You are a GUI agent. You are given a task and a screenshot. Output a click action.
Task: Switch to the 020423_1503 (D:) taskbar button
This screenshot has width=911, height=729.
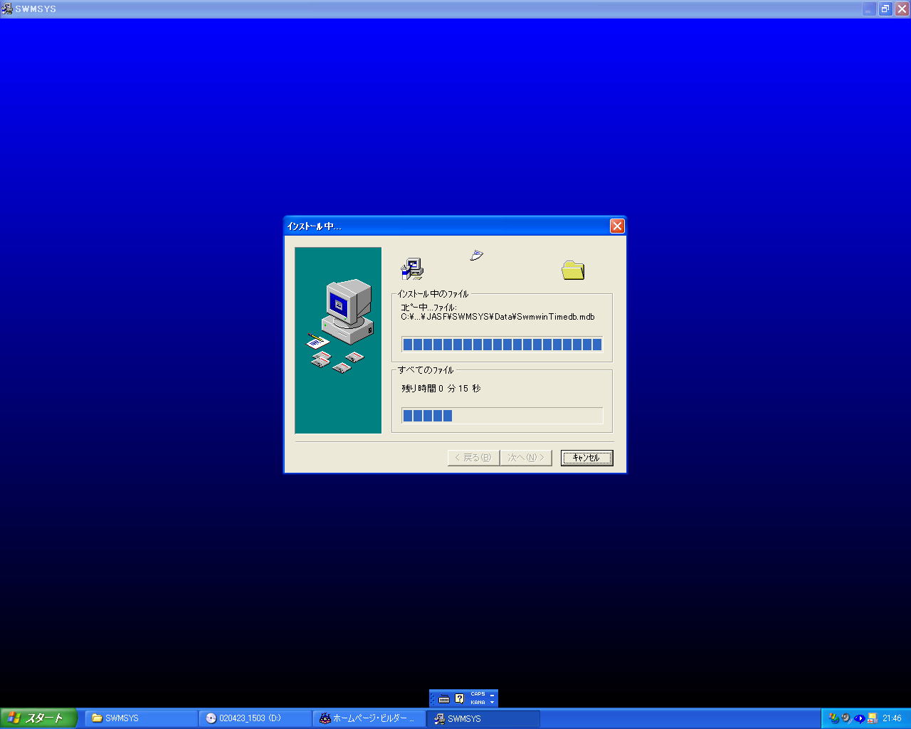[256, 718]
